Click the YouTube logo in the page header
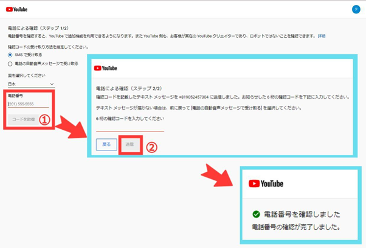Viewport: 366px width, 248px height. 16,9
